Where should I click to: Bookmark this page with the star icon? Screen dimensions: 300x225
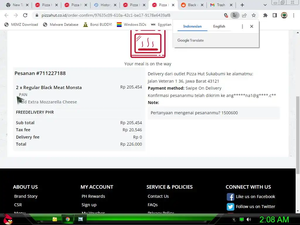click(x=254, y=15)
